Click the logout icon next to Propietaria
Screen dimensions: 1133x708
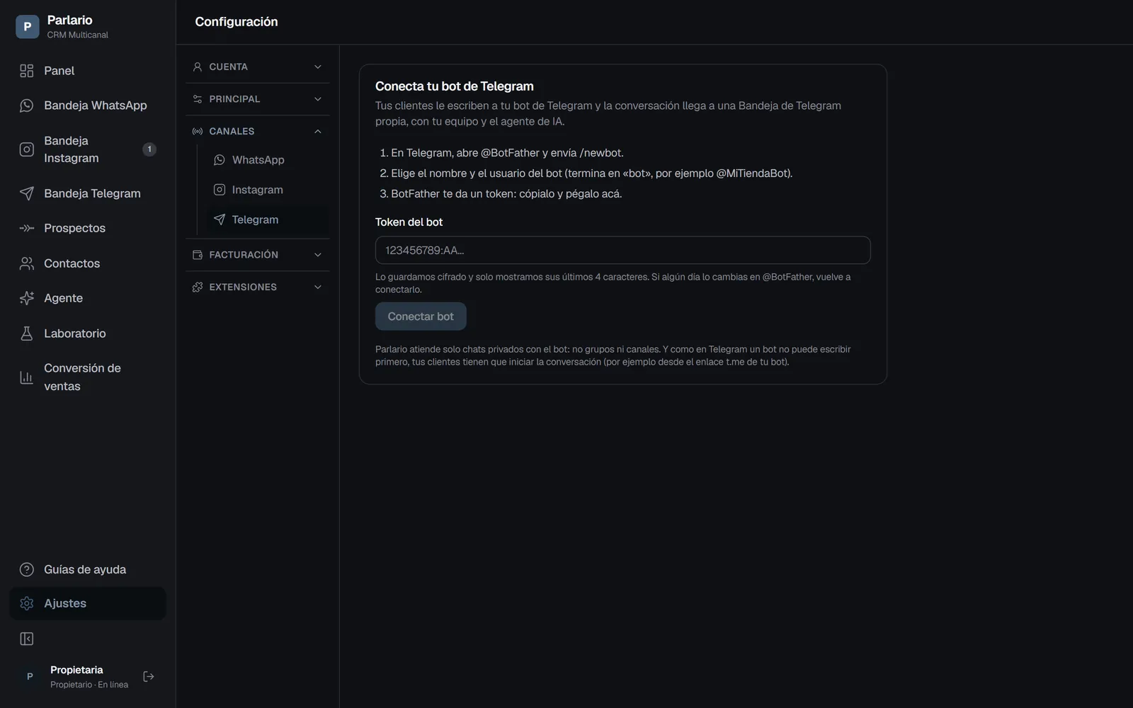click(149, 677)
